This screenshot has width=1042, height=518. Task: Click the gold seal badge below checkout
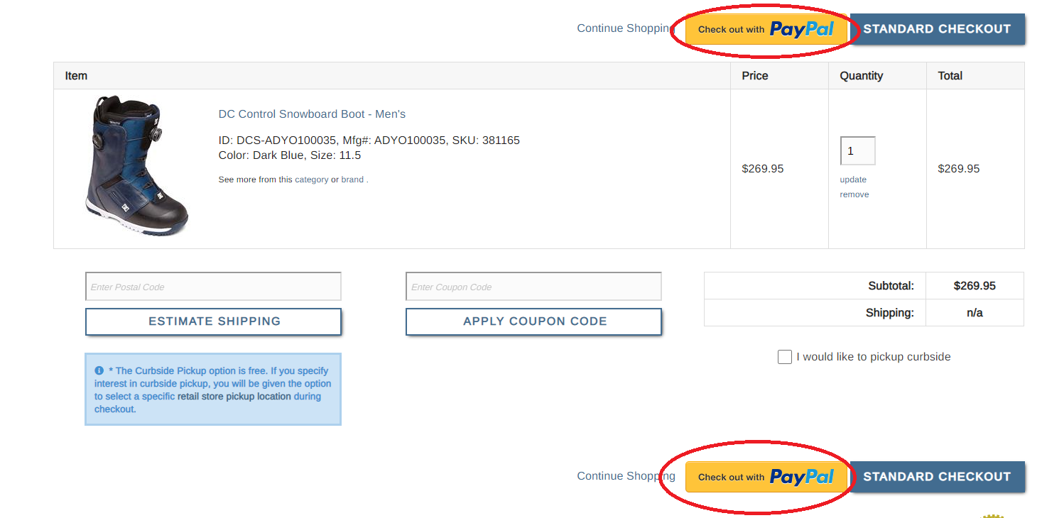coord(993,514)
